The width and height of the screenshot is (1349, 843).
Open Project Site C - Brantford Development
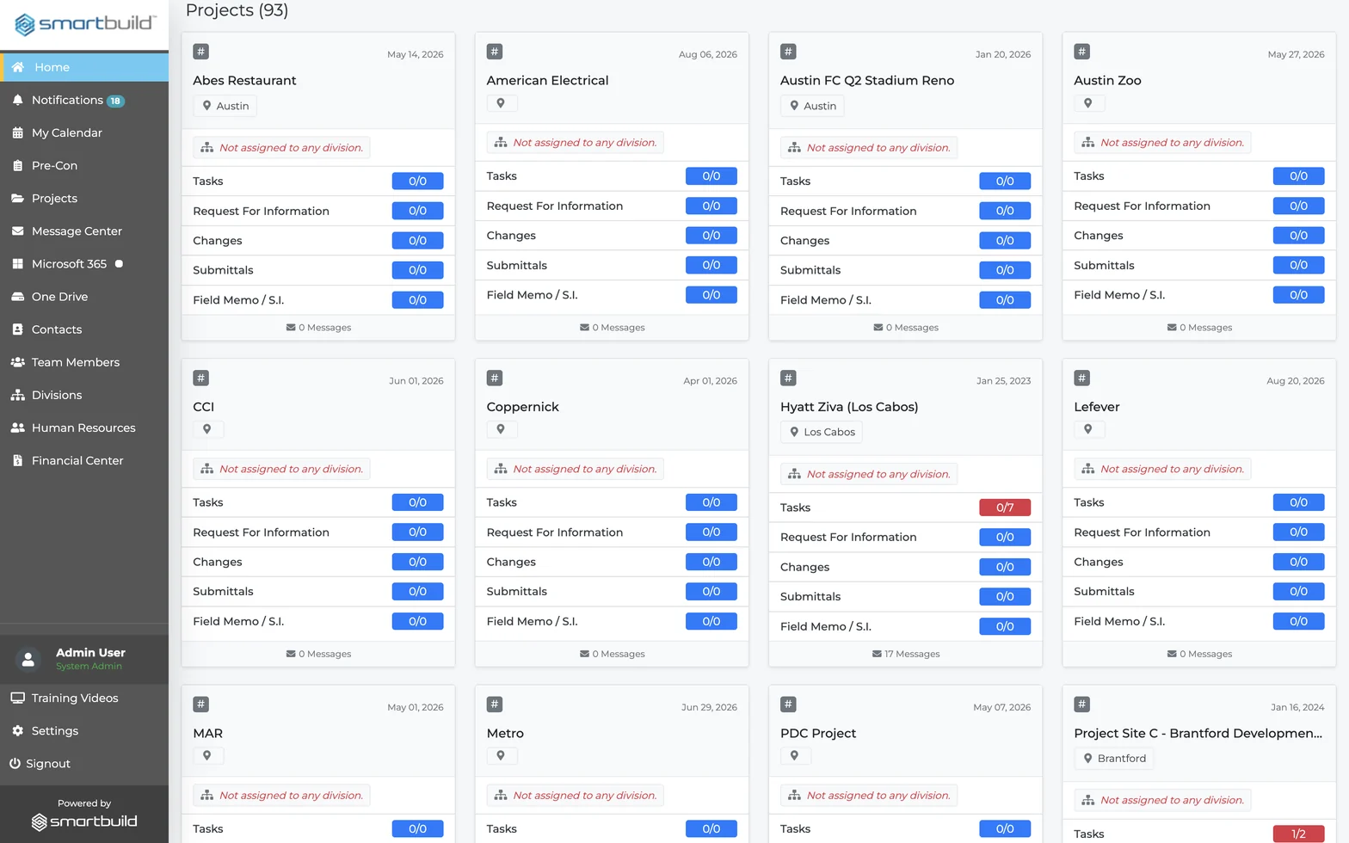point(1198,733)
